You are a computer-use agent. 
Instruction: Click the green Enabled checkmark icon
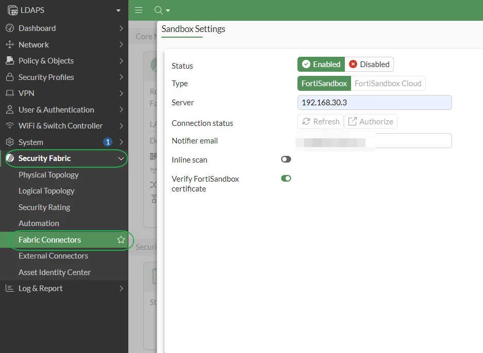click(x=306, y=64)
